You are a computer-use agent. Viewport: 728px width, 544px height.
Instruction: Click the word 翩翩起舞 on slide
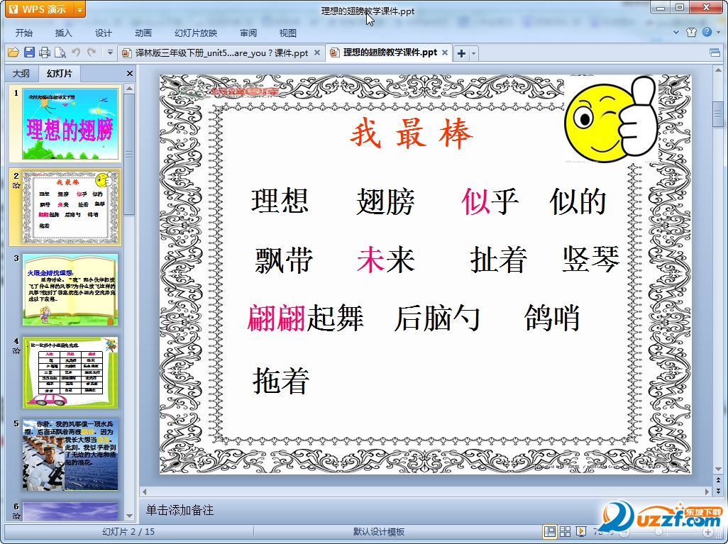[x=305, y=318]
